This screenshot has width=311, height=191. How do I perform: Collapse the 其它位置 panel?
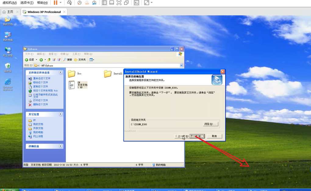[60, 114]
